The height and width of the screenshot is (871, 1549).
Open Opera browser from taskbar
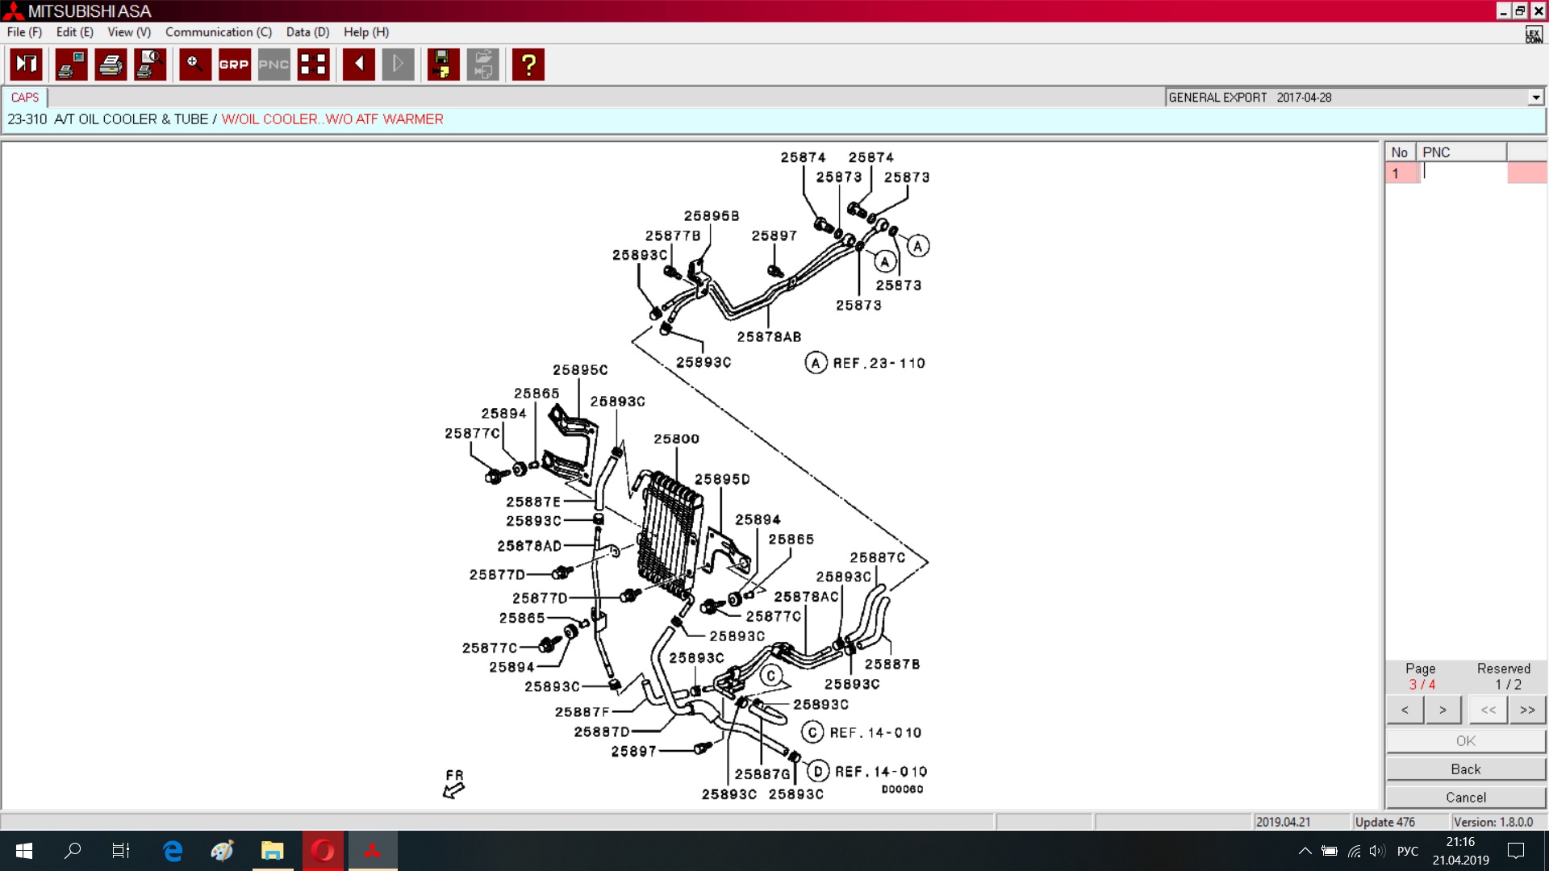(323, 851)
